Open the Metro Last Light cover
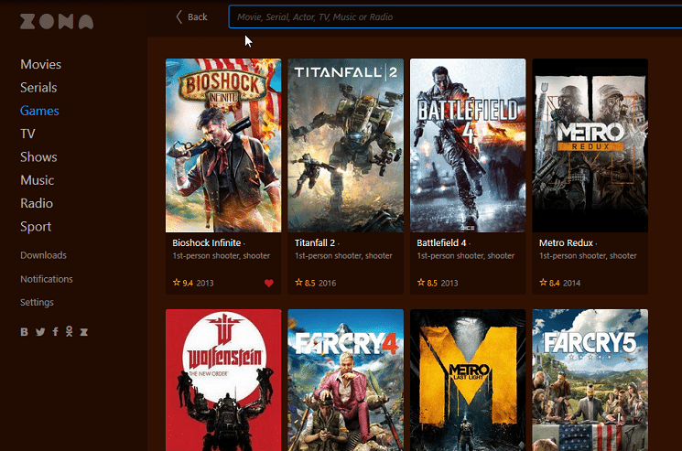This screenshot has width=682, height=451. (468, 381)
